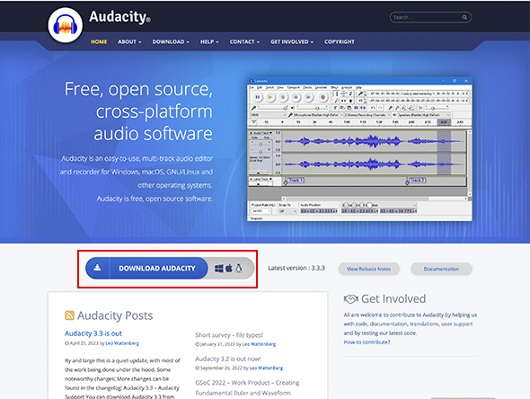Click Leo Wattenberg on the April 25, 2023 post
This screenshot has height=399, width=530.
tap(122, 343)
